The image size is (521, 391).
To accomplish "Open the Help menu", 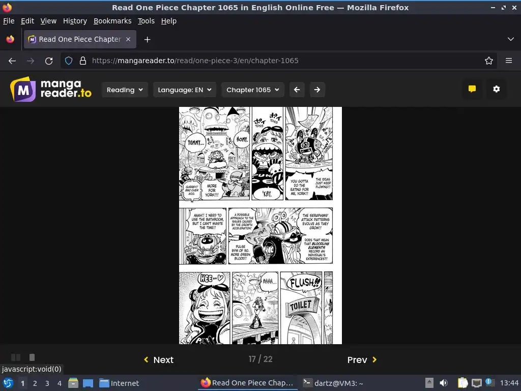I will click(x=169, y=21).
